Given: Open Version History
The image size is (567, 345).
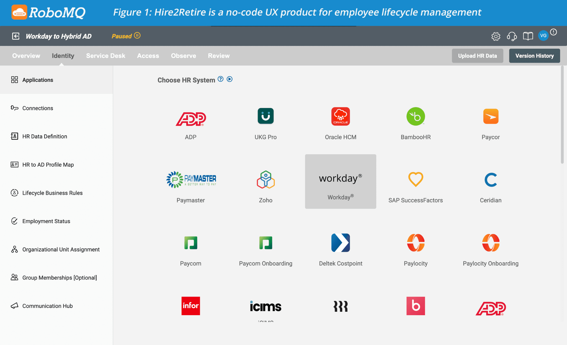Looking at the screenshot, I should (534, 56).
